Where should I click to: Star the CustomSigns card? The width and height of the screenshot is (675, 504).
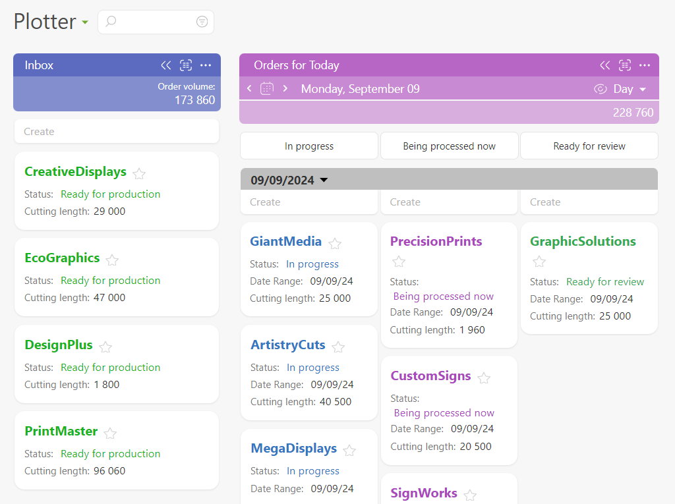(x=484, y=378)
